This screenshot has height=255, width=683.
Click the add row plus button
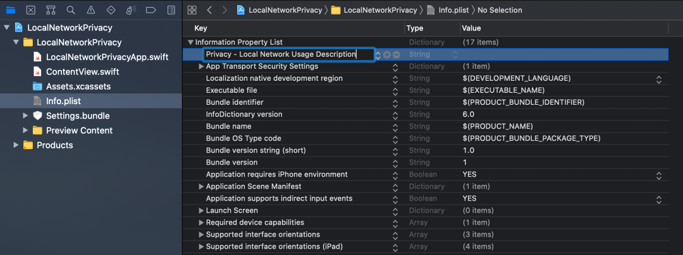coord(387,55)
